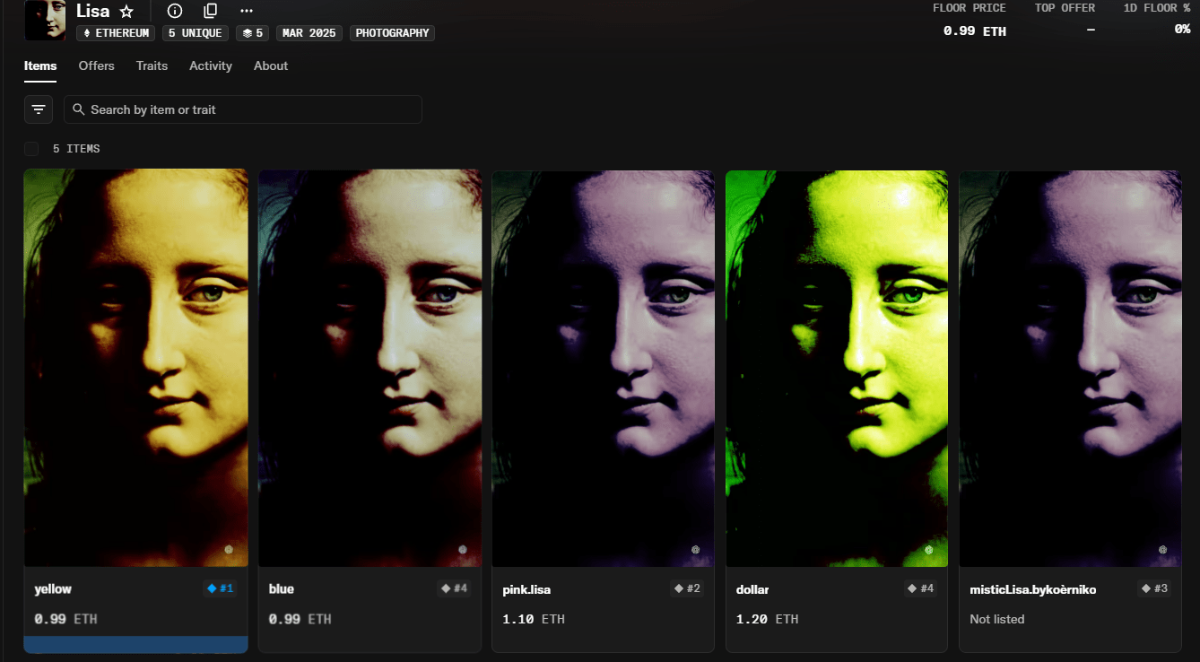Viewport: 1200px width, 662px height.
Task: Open the collection info icon
Action: click(x=175, y=11)
